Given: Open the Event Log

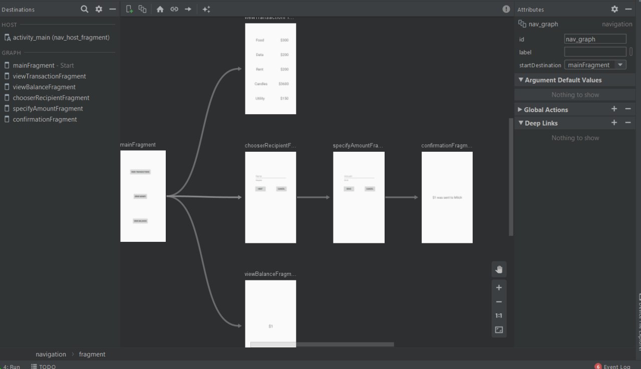Looking at the screenshot, I should tap(613, 366).
